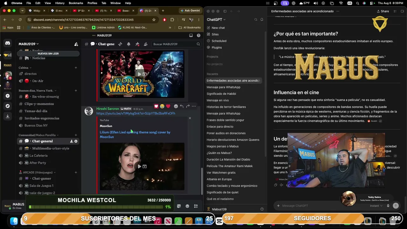Open the Discord inbox icon
The image size is (407, 229).
point(191,35)
